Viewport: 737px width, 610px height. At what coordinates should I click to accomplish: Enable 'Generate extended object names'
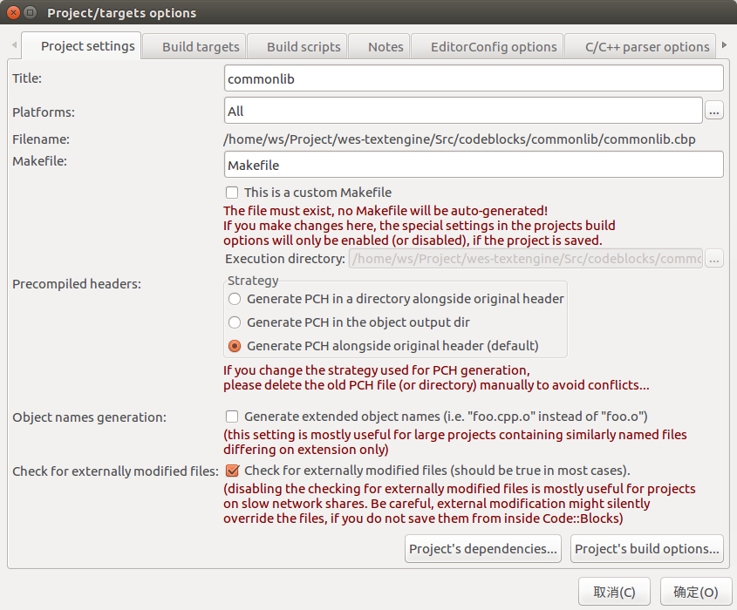pos(232,417)
